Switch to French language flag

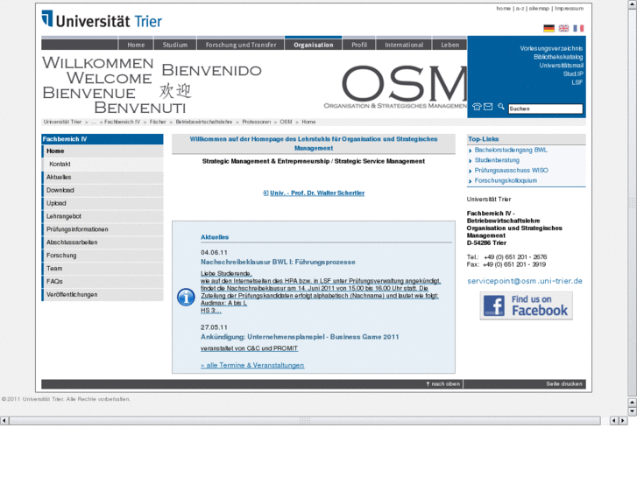tap(578, 28)
